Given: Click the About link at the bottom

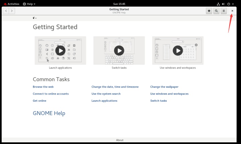Looking at the screenshot, I should [x=120, y=140].
